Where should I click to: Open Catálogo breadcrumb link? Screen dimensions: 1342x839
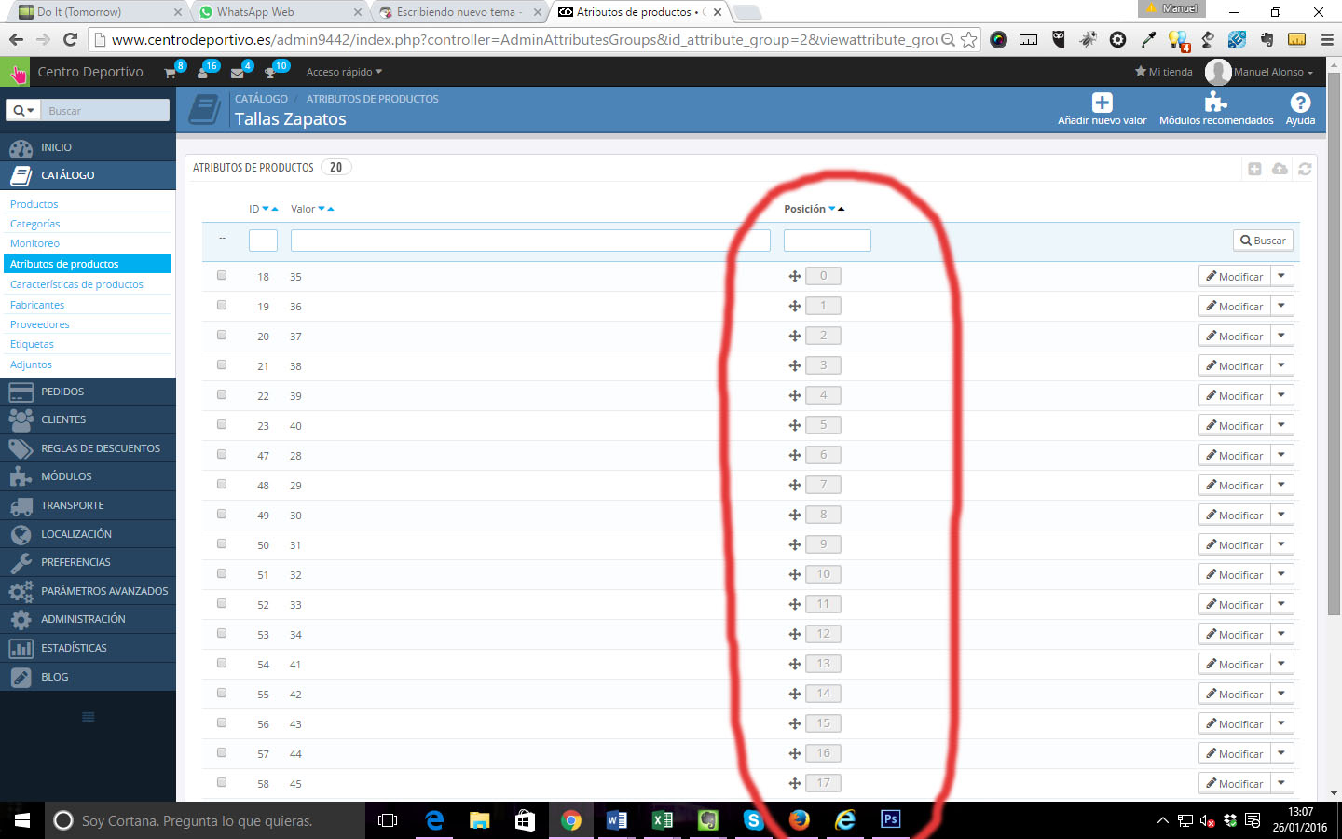[x=261, y=99]
